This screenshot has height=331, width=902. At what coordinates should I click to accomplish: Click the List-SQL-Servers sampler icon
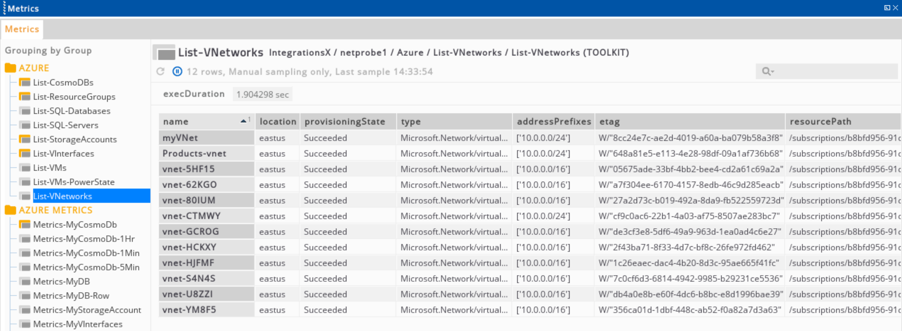click(25, 125)
